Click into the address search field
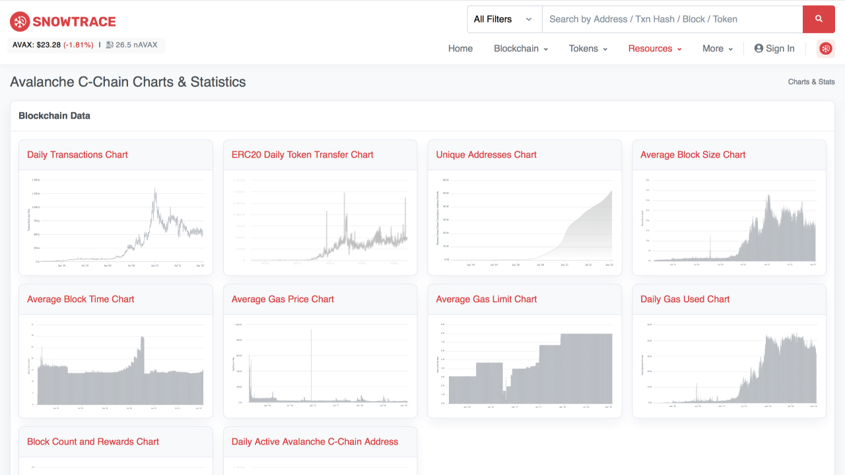Image resolution: width=845 pixels, height=475 pixels. tap(672, 19)
